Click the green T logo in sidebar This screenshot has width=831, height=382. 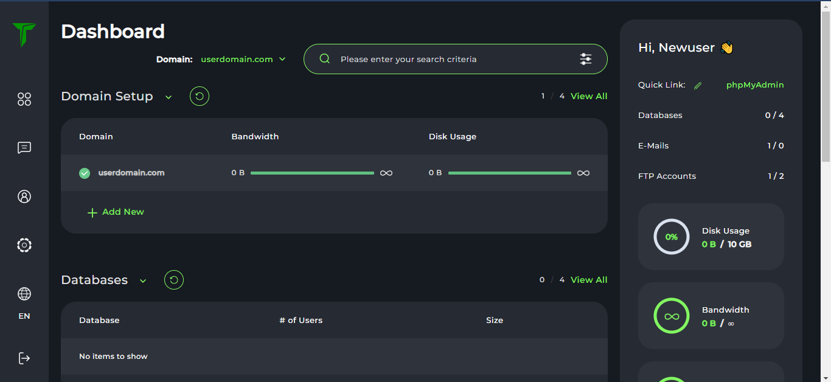pos(24,35)
